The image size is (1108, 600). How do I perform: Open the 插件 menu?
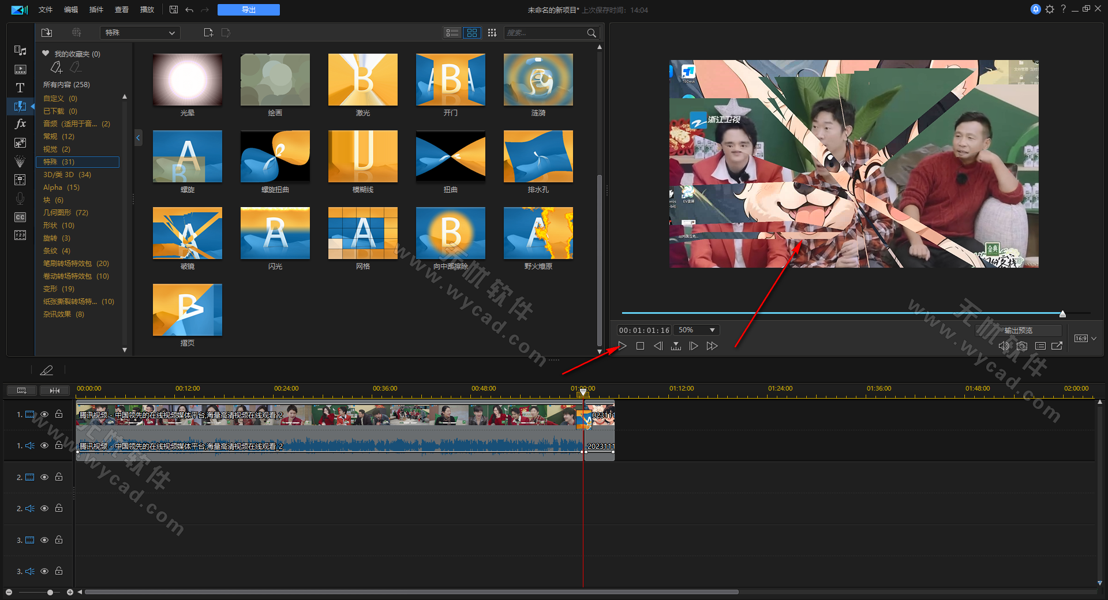pos(96,10)
